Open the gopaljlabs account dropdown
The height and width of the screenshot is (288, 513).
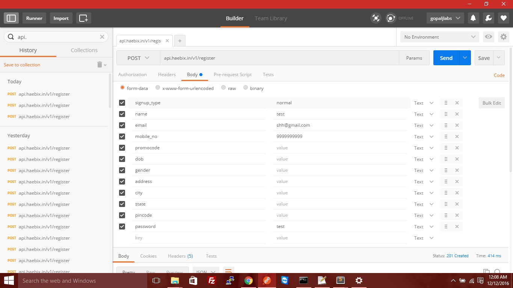[x=445, y=18]
